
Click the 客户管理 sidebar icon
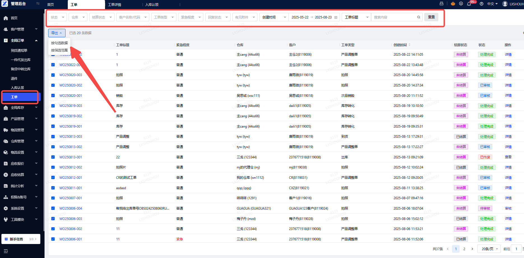[x=6, y=29]
